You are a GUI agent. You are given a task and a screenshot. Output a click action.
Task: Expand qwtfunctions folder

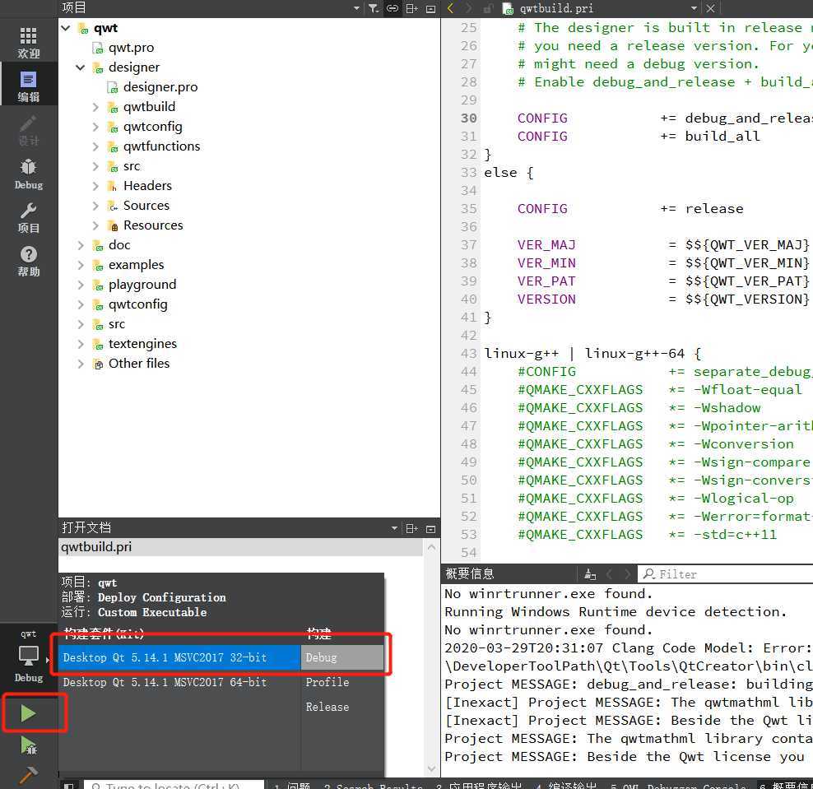[95, 146]
